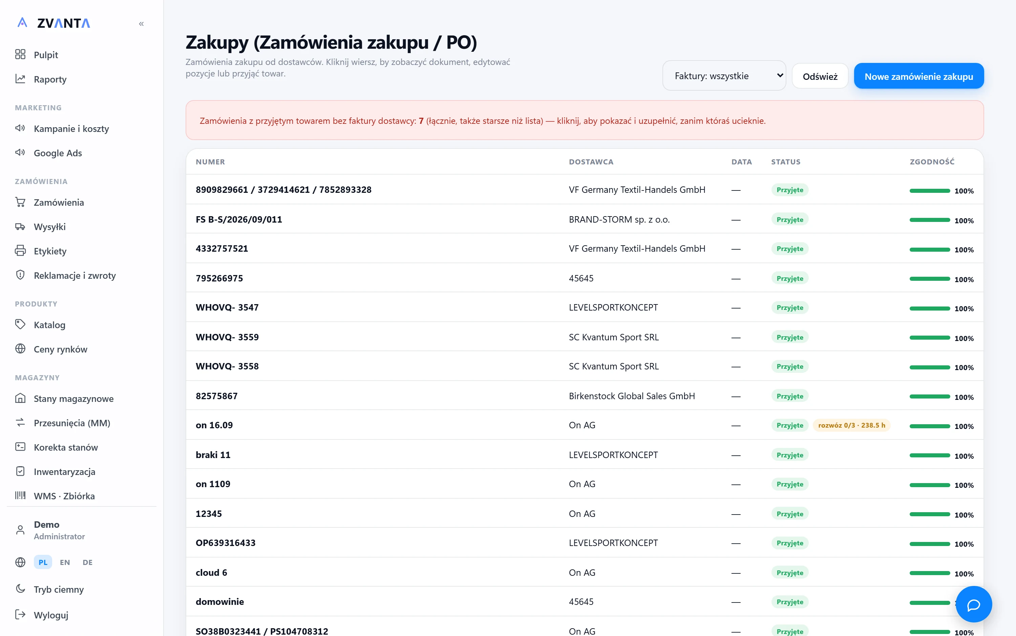Click the Google Ads megaphone icon
Image resolution: width=1016 pixels, height=636 pixels.
20,152
